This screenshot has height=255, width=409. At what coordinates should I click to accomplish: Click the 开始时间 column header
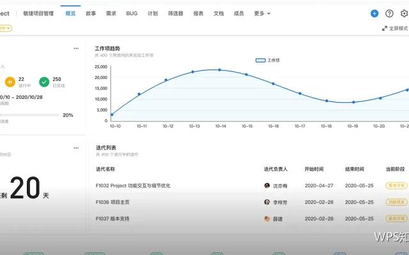click(x=314, y=169)
